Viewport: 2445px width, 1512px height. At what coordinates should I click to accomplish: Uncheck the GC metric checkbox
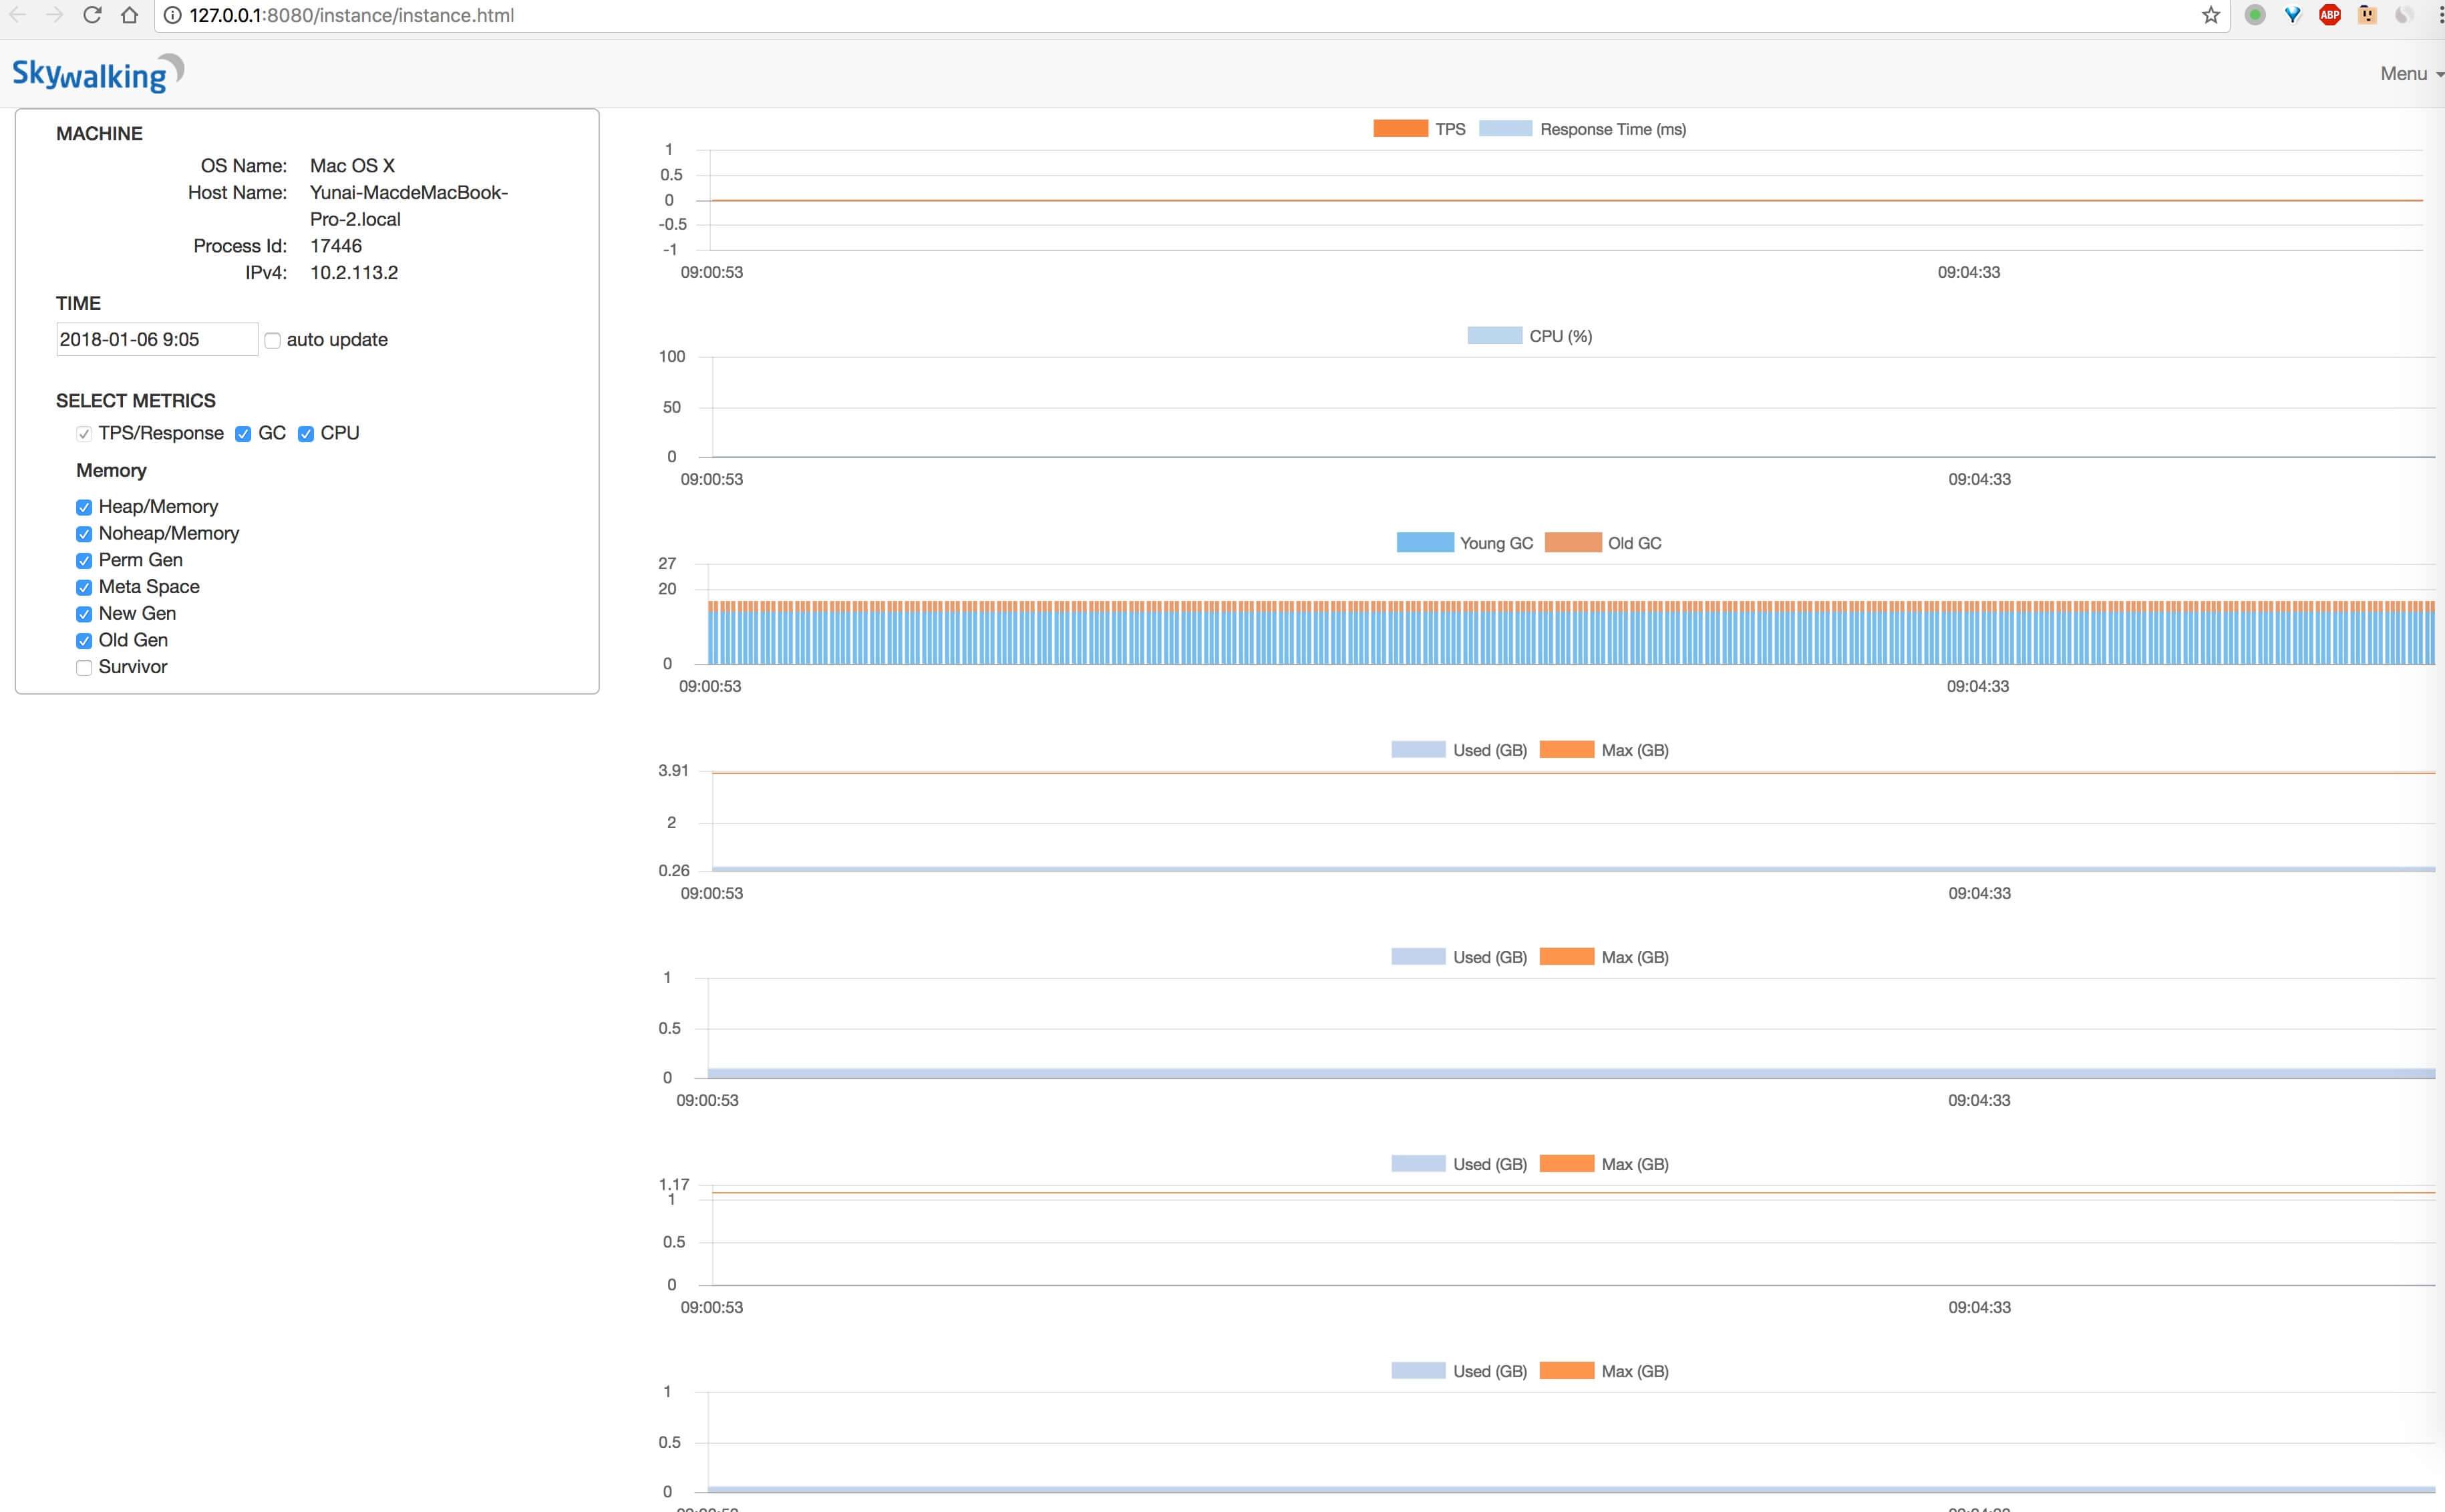pos(243,434)
